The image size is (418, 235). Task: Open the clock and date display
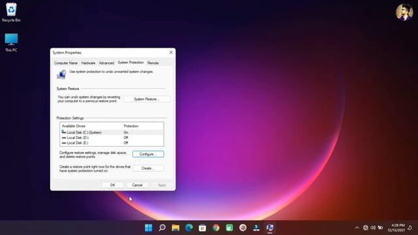pyautogui.click(x=396, y=228)
